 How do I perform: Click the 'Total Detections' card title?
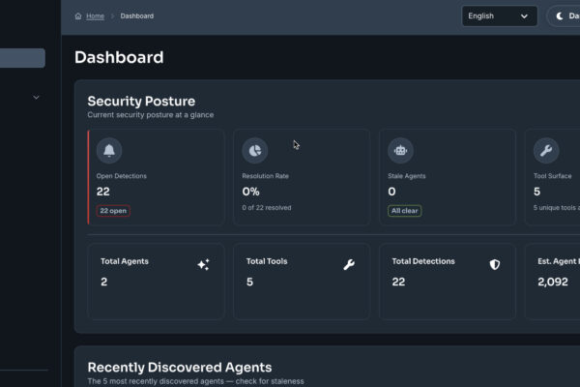(x=423, y=261)
